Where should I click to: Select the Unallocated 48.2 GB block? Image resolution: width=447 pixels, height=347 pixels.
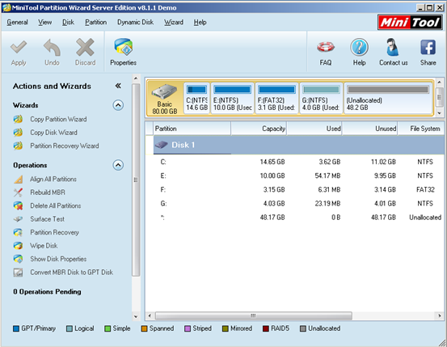(x=388, y=98)
